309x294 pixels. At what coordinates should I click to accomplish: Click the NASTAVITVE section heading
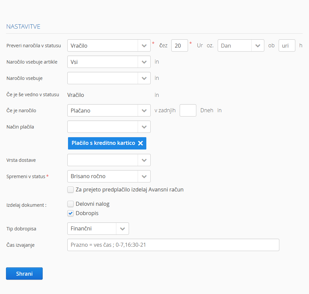tap(23, 27)
